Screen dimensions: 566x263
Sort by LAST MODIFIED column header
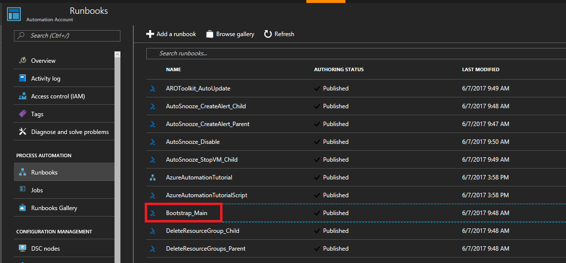click(481, 70)
